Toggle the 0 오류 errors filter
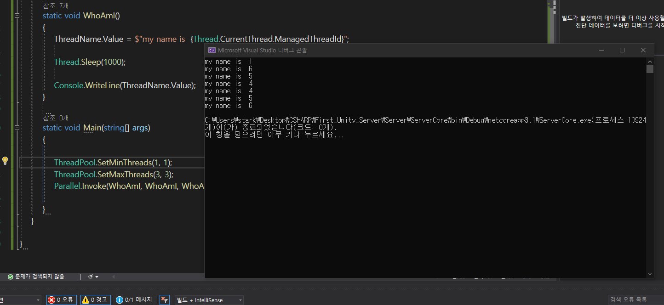 click(62, 300)
